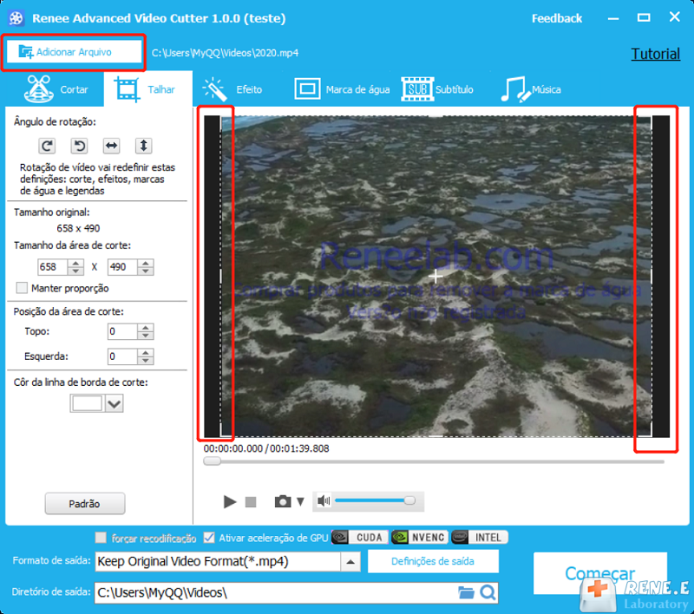This screenshot has width=694, height=614.
Task: Enable Manter proporção checkbox
Action: tap(22, 288)
